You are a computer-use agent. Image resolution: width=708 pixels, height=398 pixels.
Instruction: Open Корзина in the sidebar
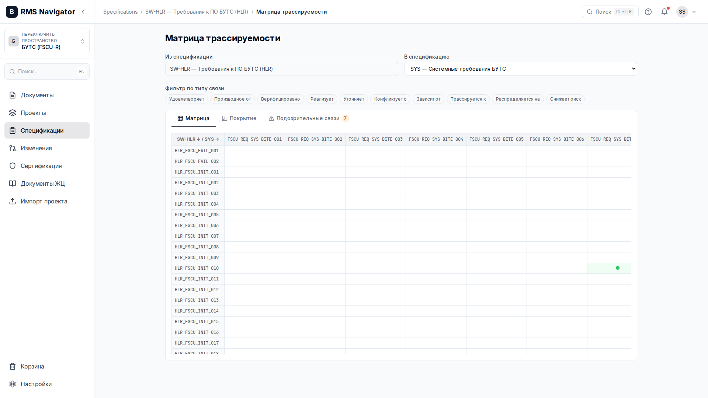click(47, 366)
